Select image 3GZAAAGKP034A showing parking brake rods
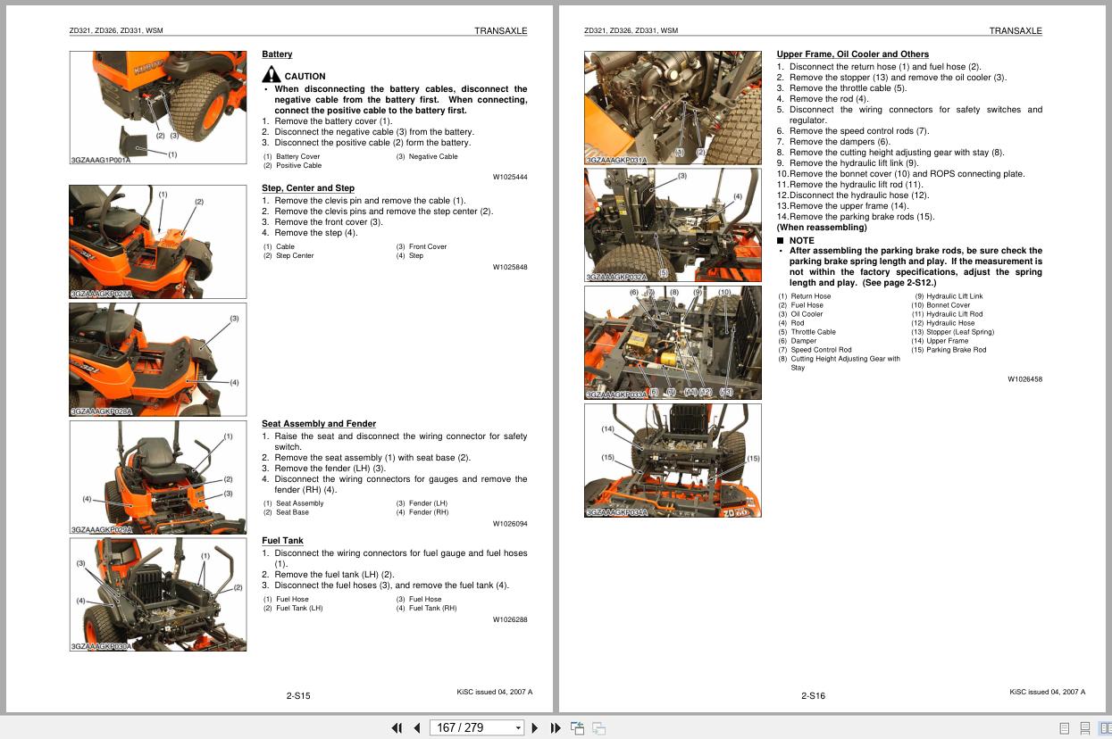Image resolution: width=1112 pixels, height=739 pixels. [x=673, y=460]
